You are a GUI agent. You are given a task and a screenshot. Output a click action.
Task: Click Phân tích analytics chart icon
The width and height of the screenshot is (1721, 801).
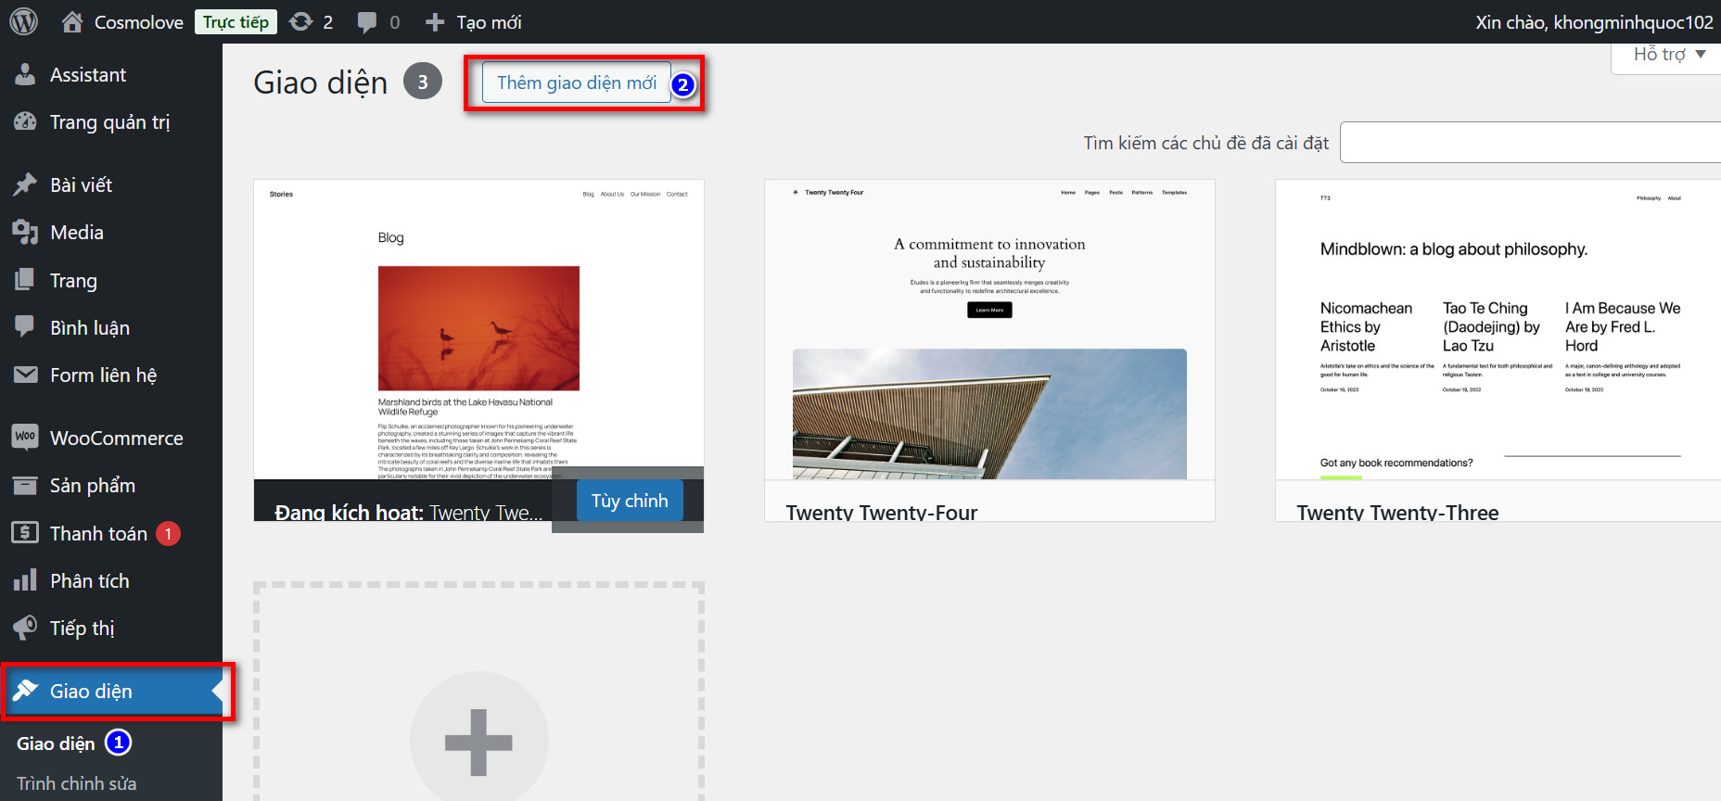[x=25, y=580]
